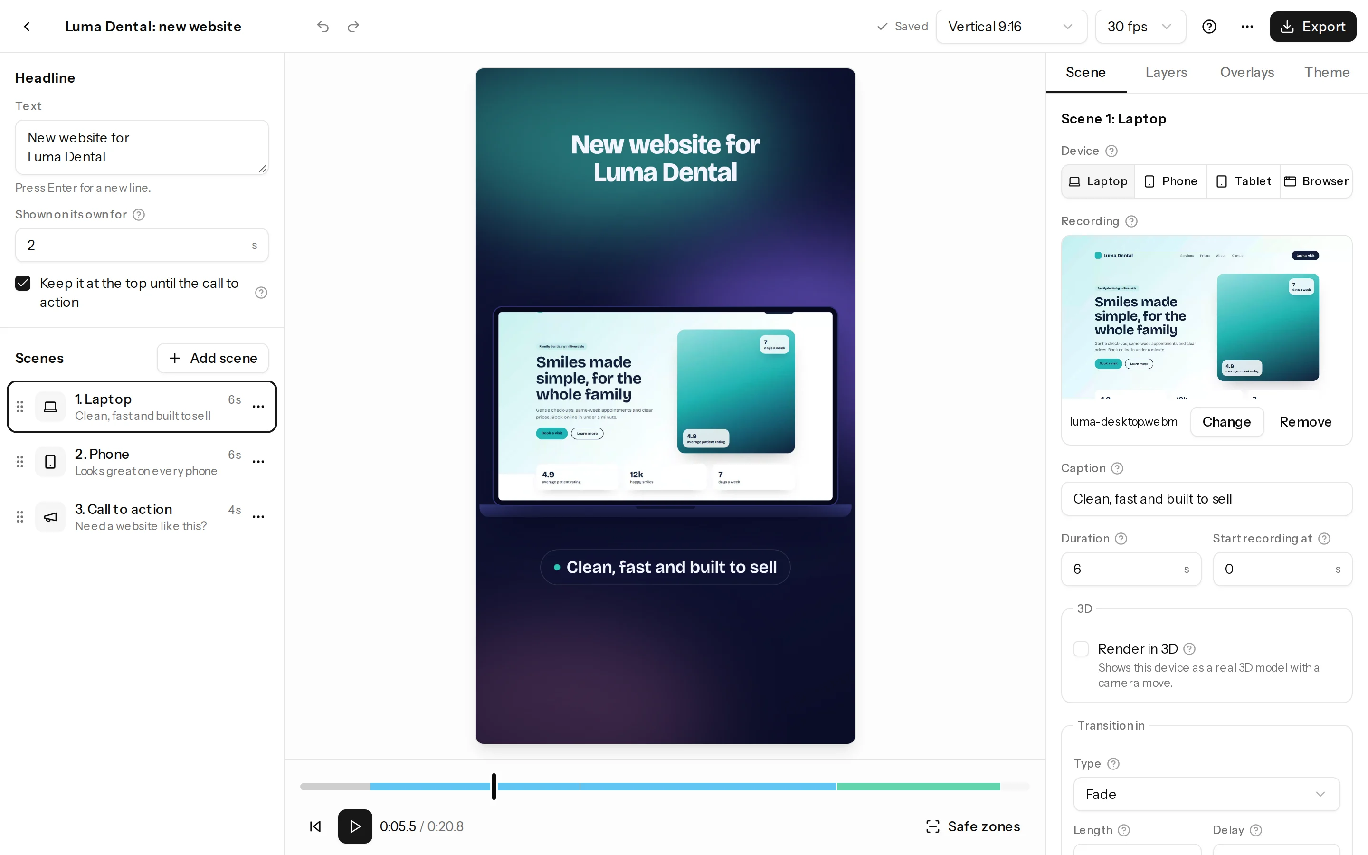
Task: Open the Fade transition type dropdown
Action: point(1206,794)
